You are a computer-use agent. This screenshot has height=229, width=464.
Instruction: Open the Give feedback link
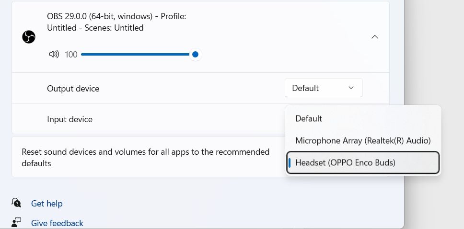57,223
